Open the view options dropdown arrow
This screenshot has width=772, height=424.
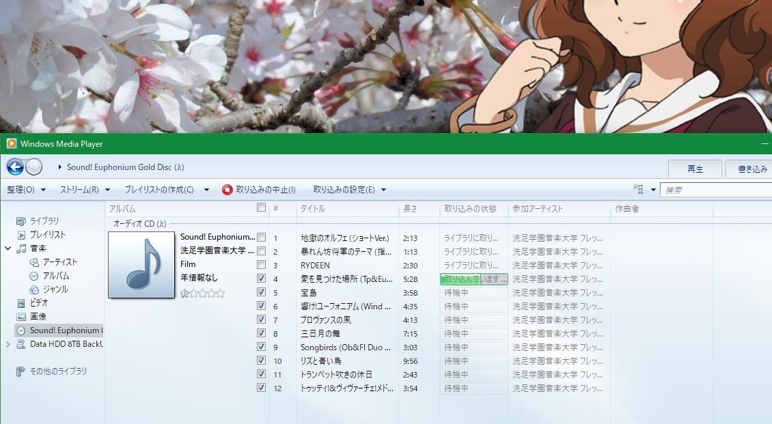click(x=653, y=190)
